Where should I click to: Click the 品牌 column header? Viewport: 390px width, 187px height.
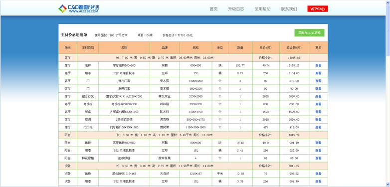[x=165, y=48]
